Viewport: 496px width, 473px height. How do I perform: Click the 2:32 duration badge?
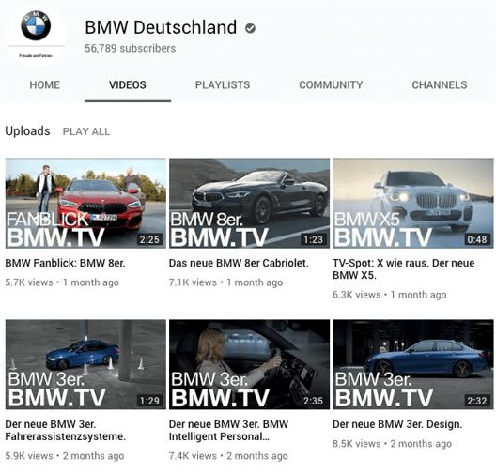click(x=477, y=401)
